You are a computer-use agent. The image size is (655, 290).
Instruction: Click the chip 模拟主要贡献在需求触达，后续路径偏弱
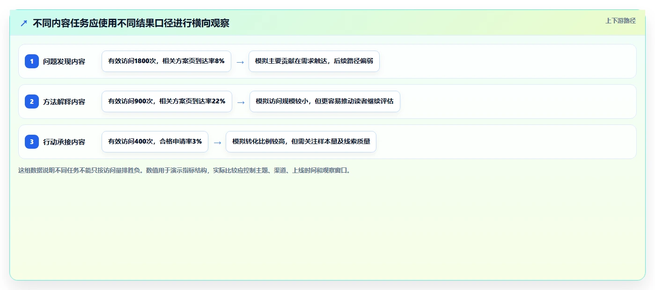pos(314,61)
